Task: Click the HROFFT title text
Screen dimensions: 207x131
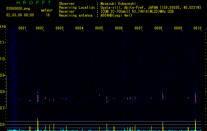Action: (x=34, y=3)
